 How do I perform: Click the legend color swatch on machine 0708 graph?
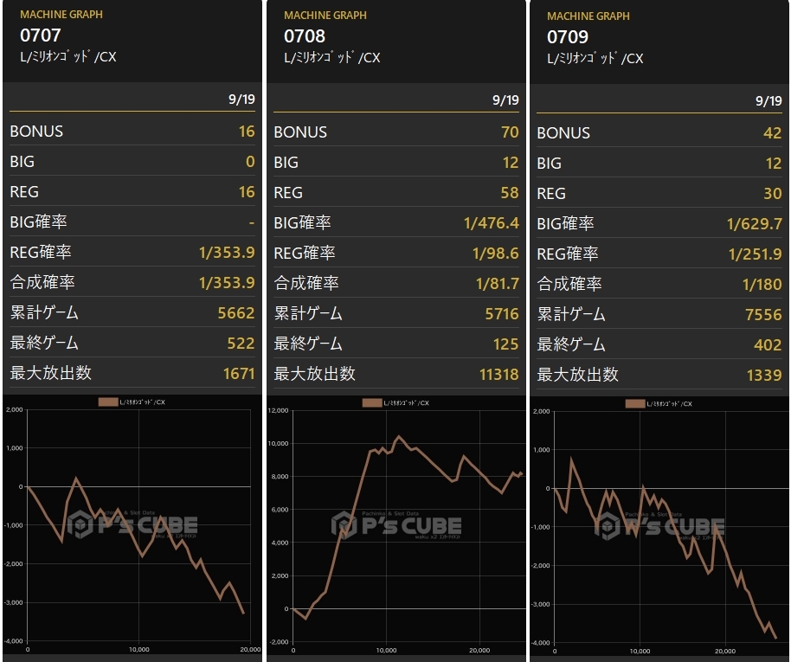pos(372,403)
